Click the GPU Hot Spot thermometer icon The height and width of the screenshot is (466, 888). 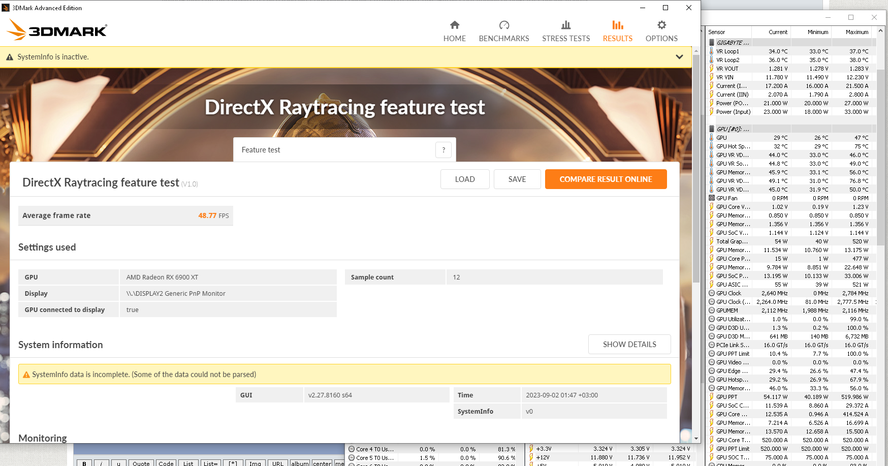click(x=712, y=146)
